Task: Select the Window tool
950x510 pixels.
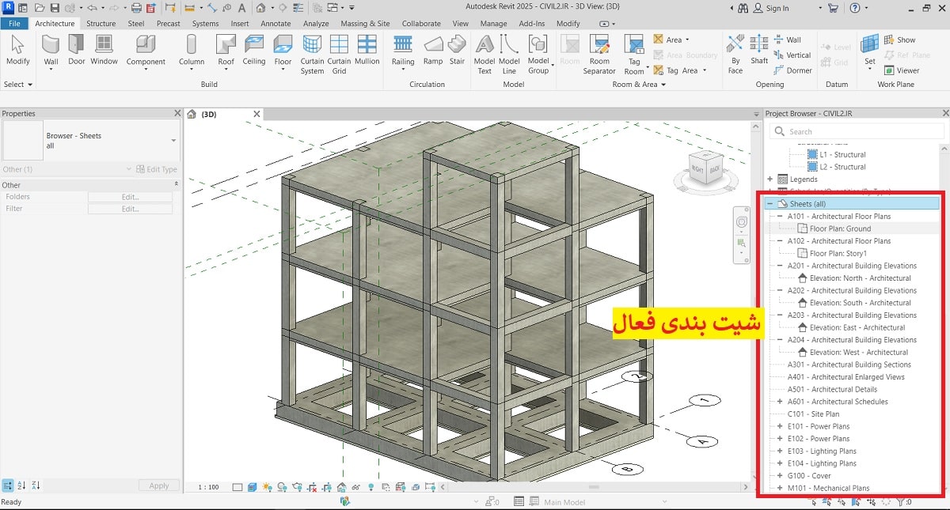Action: click(x=104, y=51)
